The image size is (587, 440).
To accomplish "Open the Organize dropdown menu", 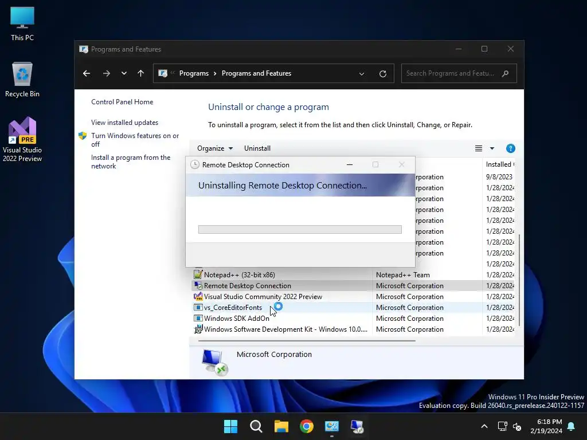I will click(215, 148).
